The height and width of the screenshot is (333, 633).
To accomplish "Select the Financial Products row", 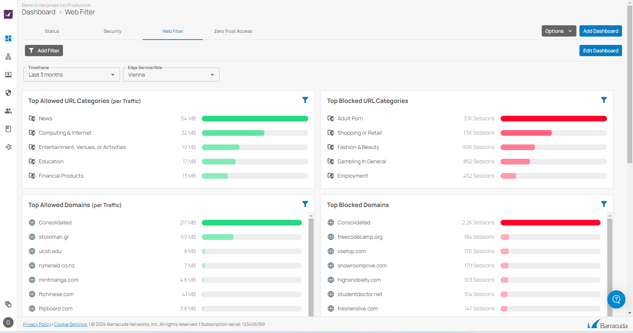I will click(168, 176).
